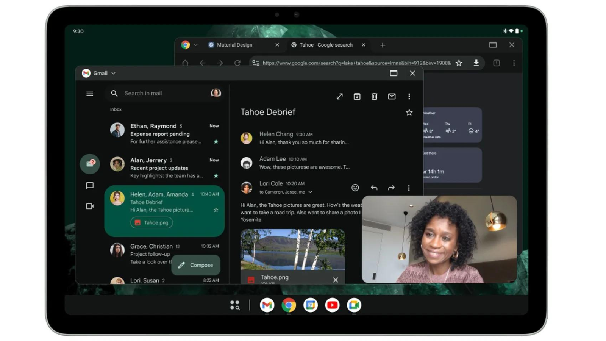The image size is (606, 341).
Task: Switch to the Material Design tab
Action: point(244,45)
